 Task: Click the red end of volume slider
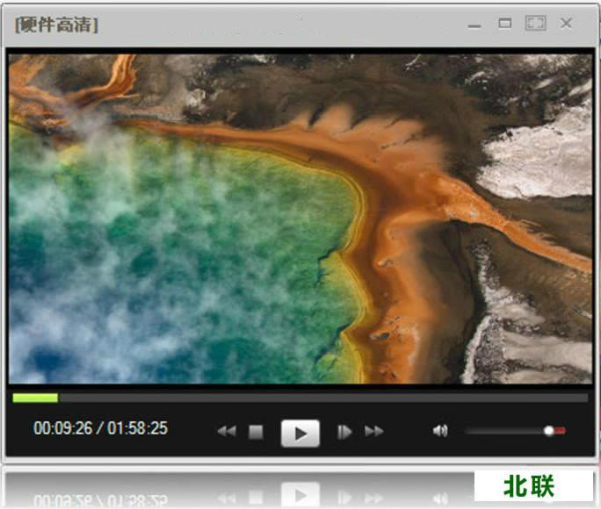coord(561,431)
